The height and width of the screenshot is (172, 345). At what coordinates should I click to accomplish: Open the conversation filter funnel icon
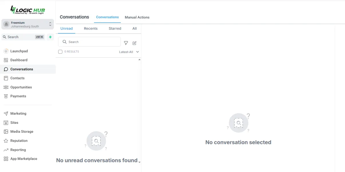click(126, 43)
